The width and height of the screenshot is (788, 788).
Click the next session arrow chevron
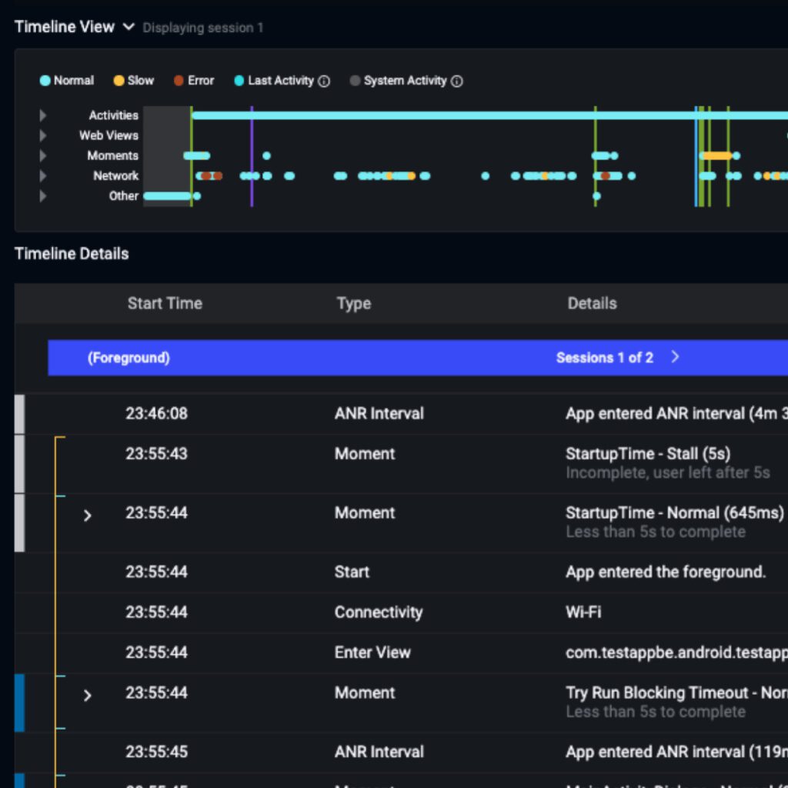(x=675, y=357)
